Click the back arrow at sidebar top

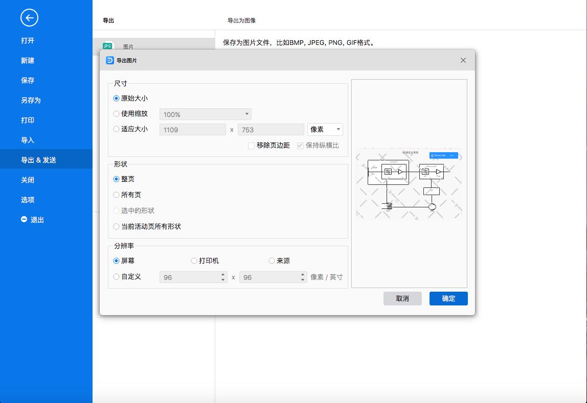tap(29, 17)
